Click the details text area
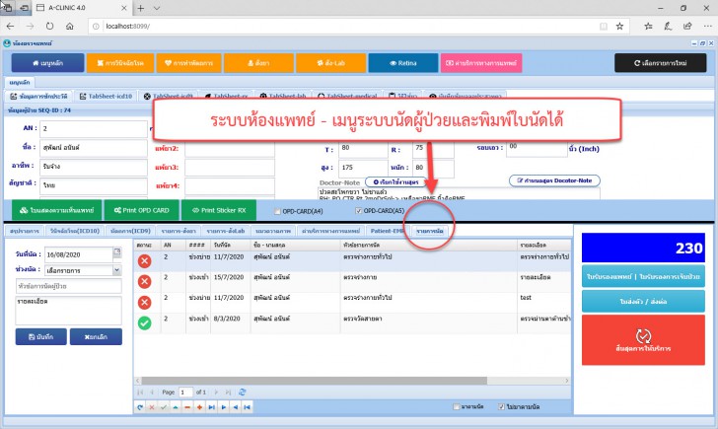 69,311
